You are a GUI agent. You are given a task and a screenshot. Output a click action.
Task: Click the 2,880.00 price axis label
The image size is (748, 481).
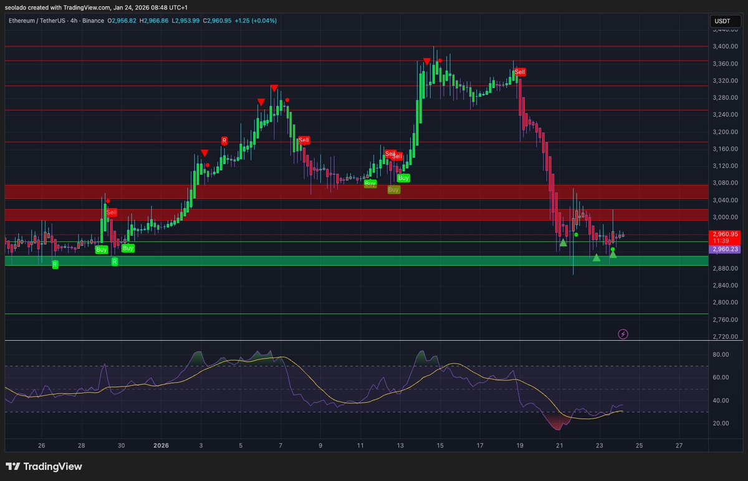coord(724,268)
